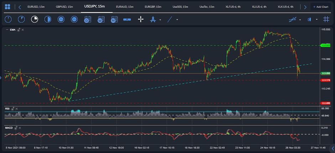Open the indicators icon in the toolbar
This screenshot has width=335, height=153.
[x=293, y=20]
